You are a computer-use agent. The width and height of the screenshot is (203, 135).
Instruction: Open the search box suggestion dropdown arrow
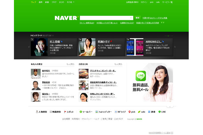pyautogui.click(x=131, y=18)
